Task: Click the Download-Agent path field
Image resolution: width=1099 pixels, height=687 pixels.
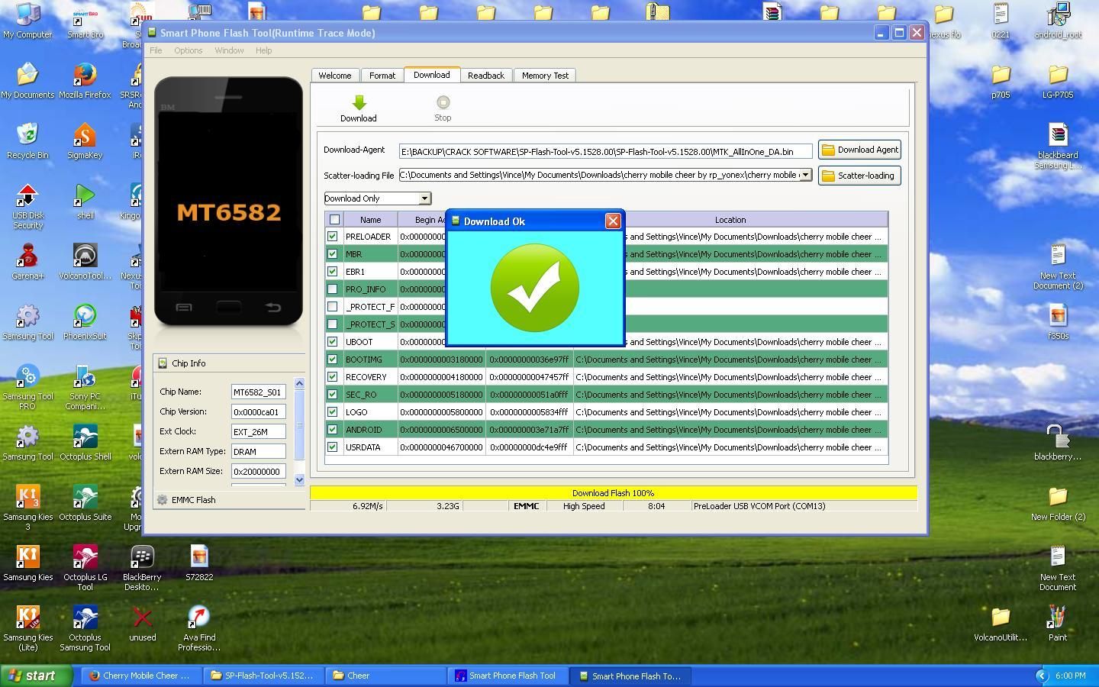Action: coord(605,151)
